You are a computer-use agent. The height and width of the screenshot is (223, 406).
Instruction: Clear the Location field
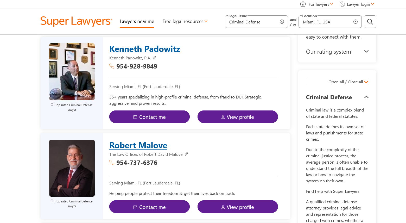pos(355,22)
